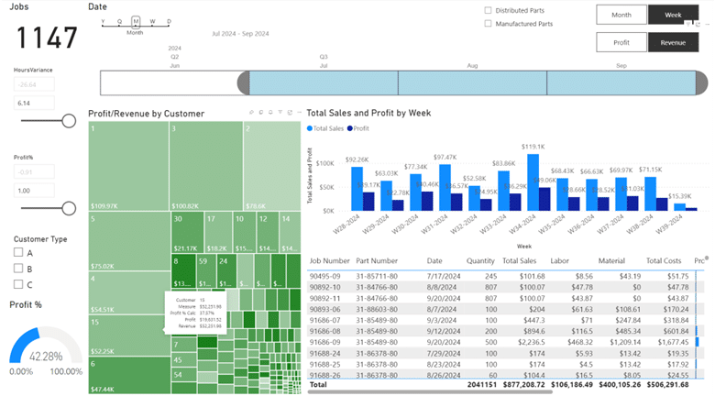Select customer 1 tile worth $109.97K
Image resolution: width=715 pixels, height=396 pixels.
click(x=128, y=166)
